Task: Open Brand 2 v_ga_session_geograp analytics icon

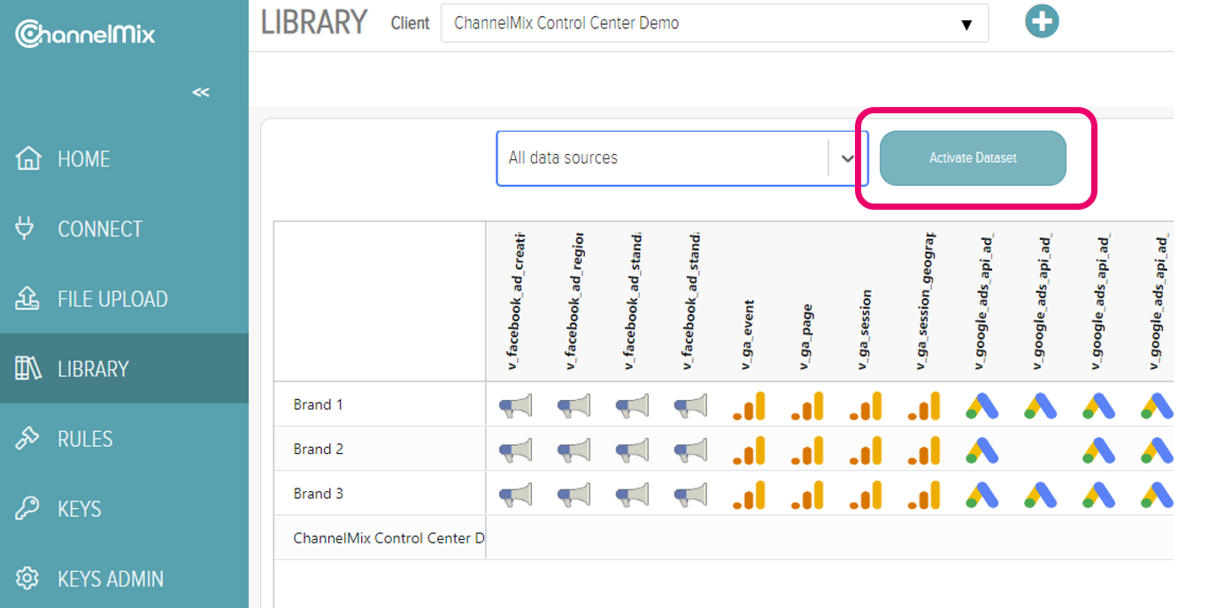Action: tap(924, 450)
